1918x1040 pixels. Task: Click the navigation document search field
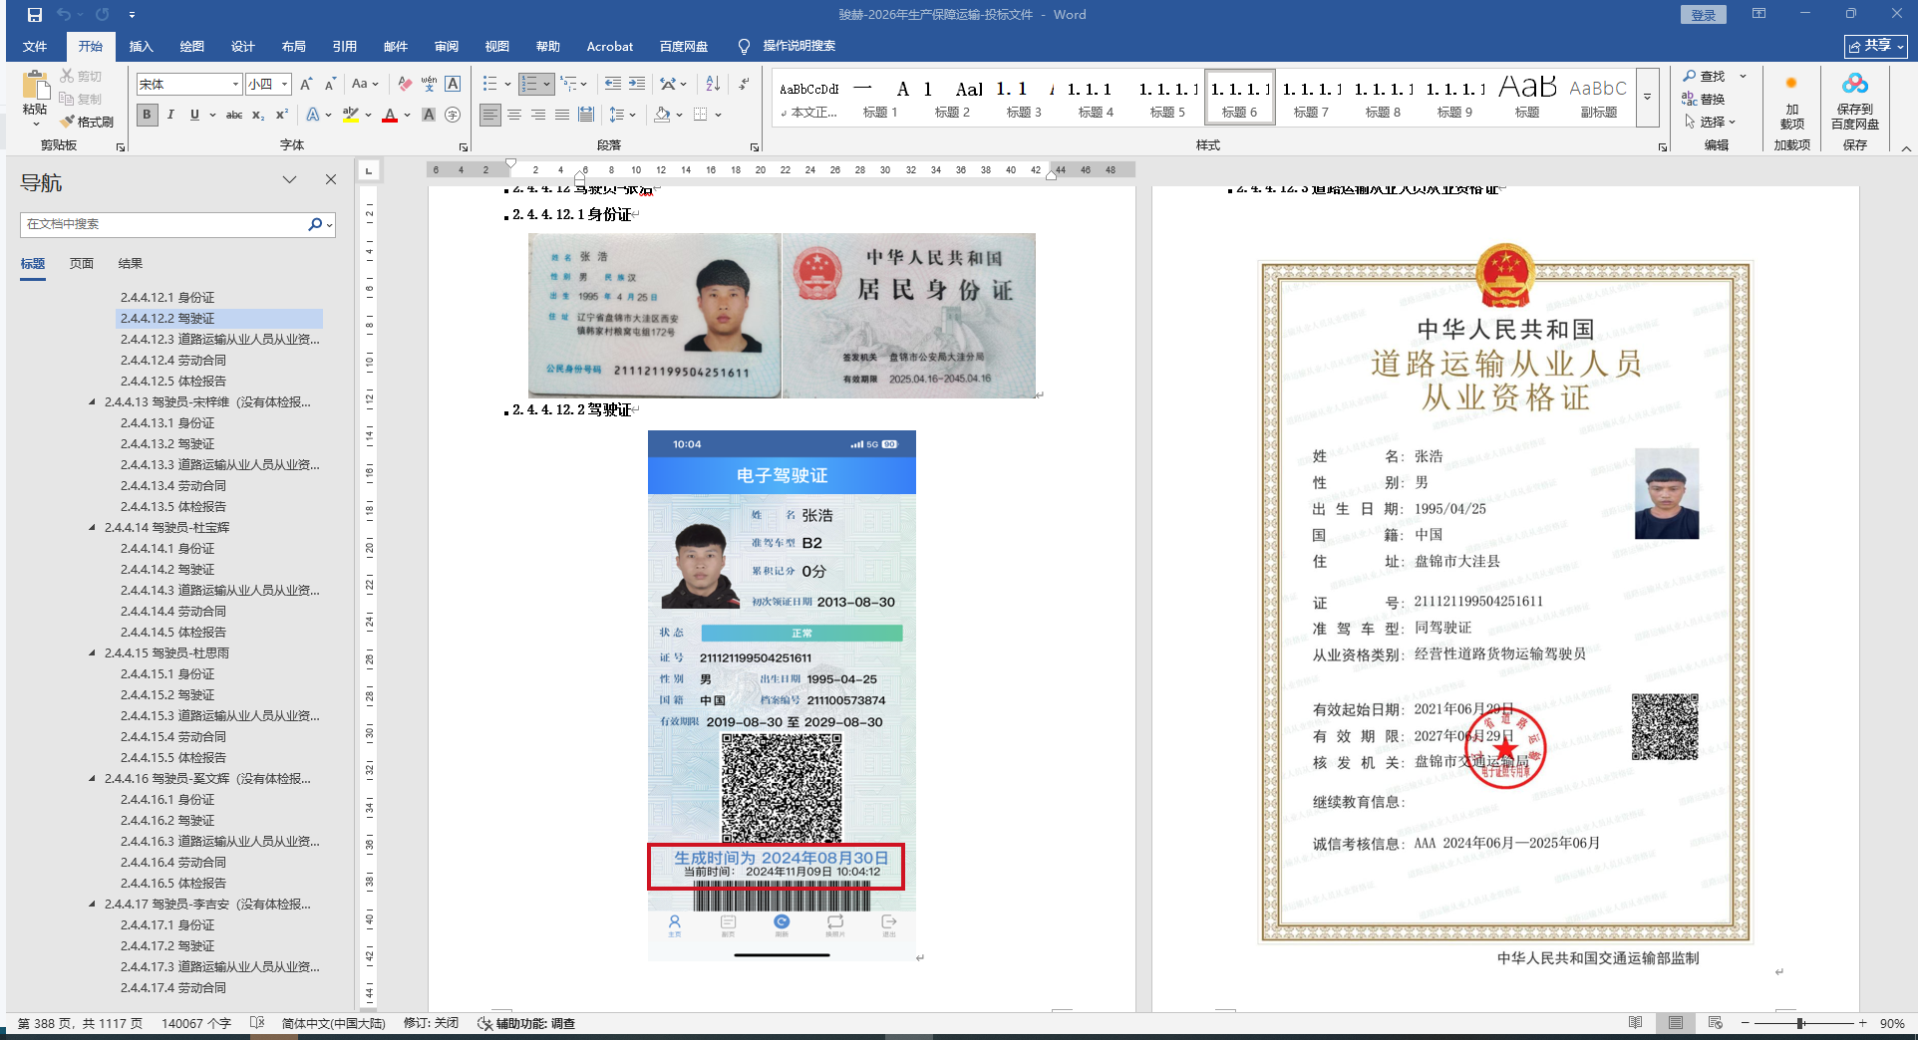click(164, 224)
